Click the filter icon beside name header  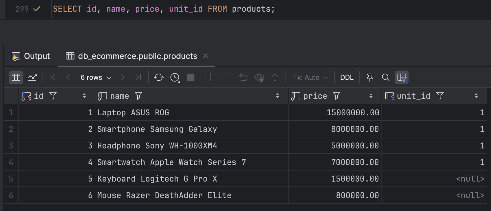click(138, 96)
